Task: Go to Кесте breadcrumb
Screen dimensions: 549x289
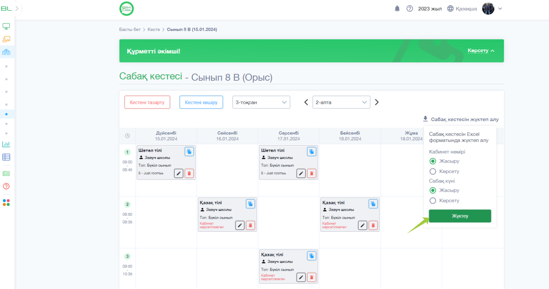Action: 154,30
